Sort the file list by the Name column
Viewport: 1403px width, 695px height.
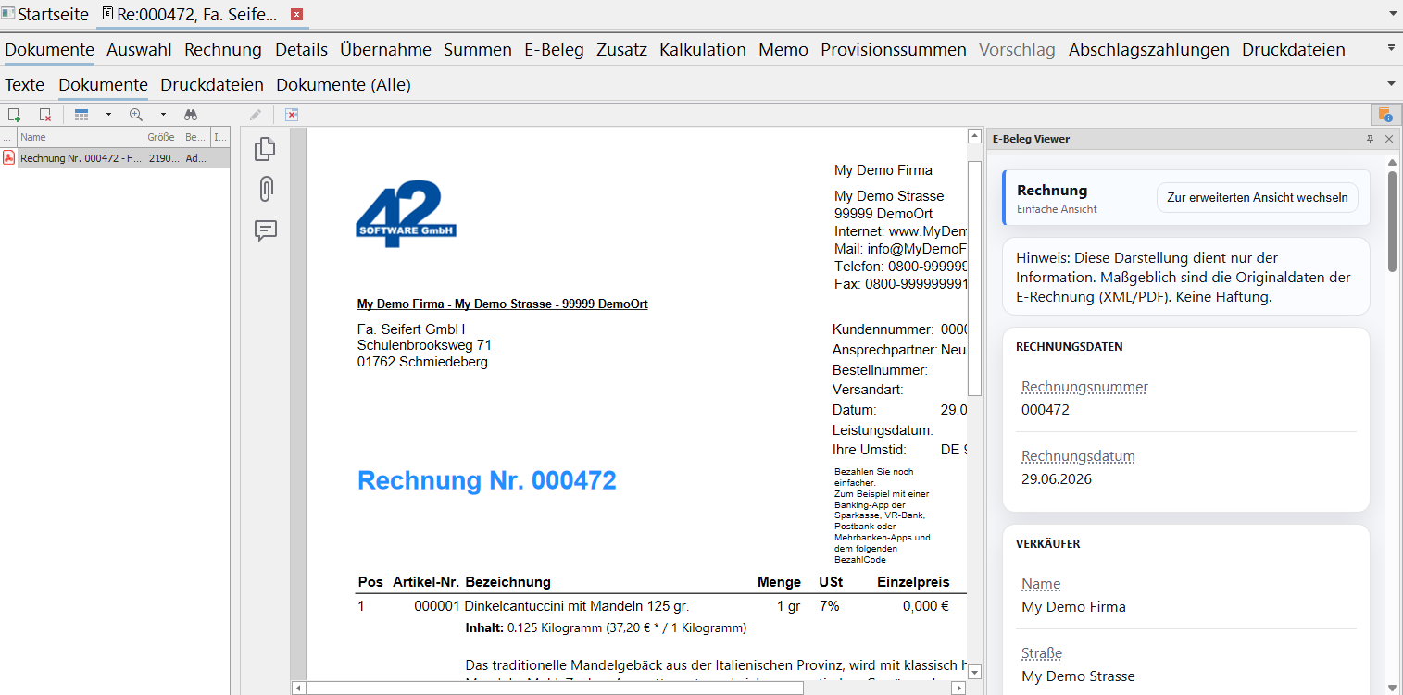tap(81, 137)
